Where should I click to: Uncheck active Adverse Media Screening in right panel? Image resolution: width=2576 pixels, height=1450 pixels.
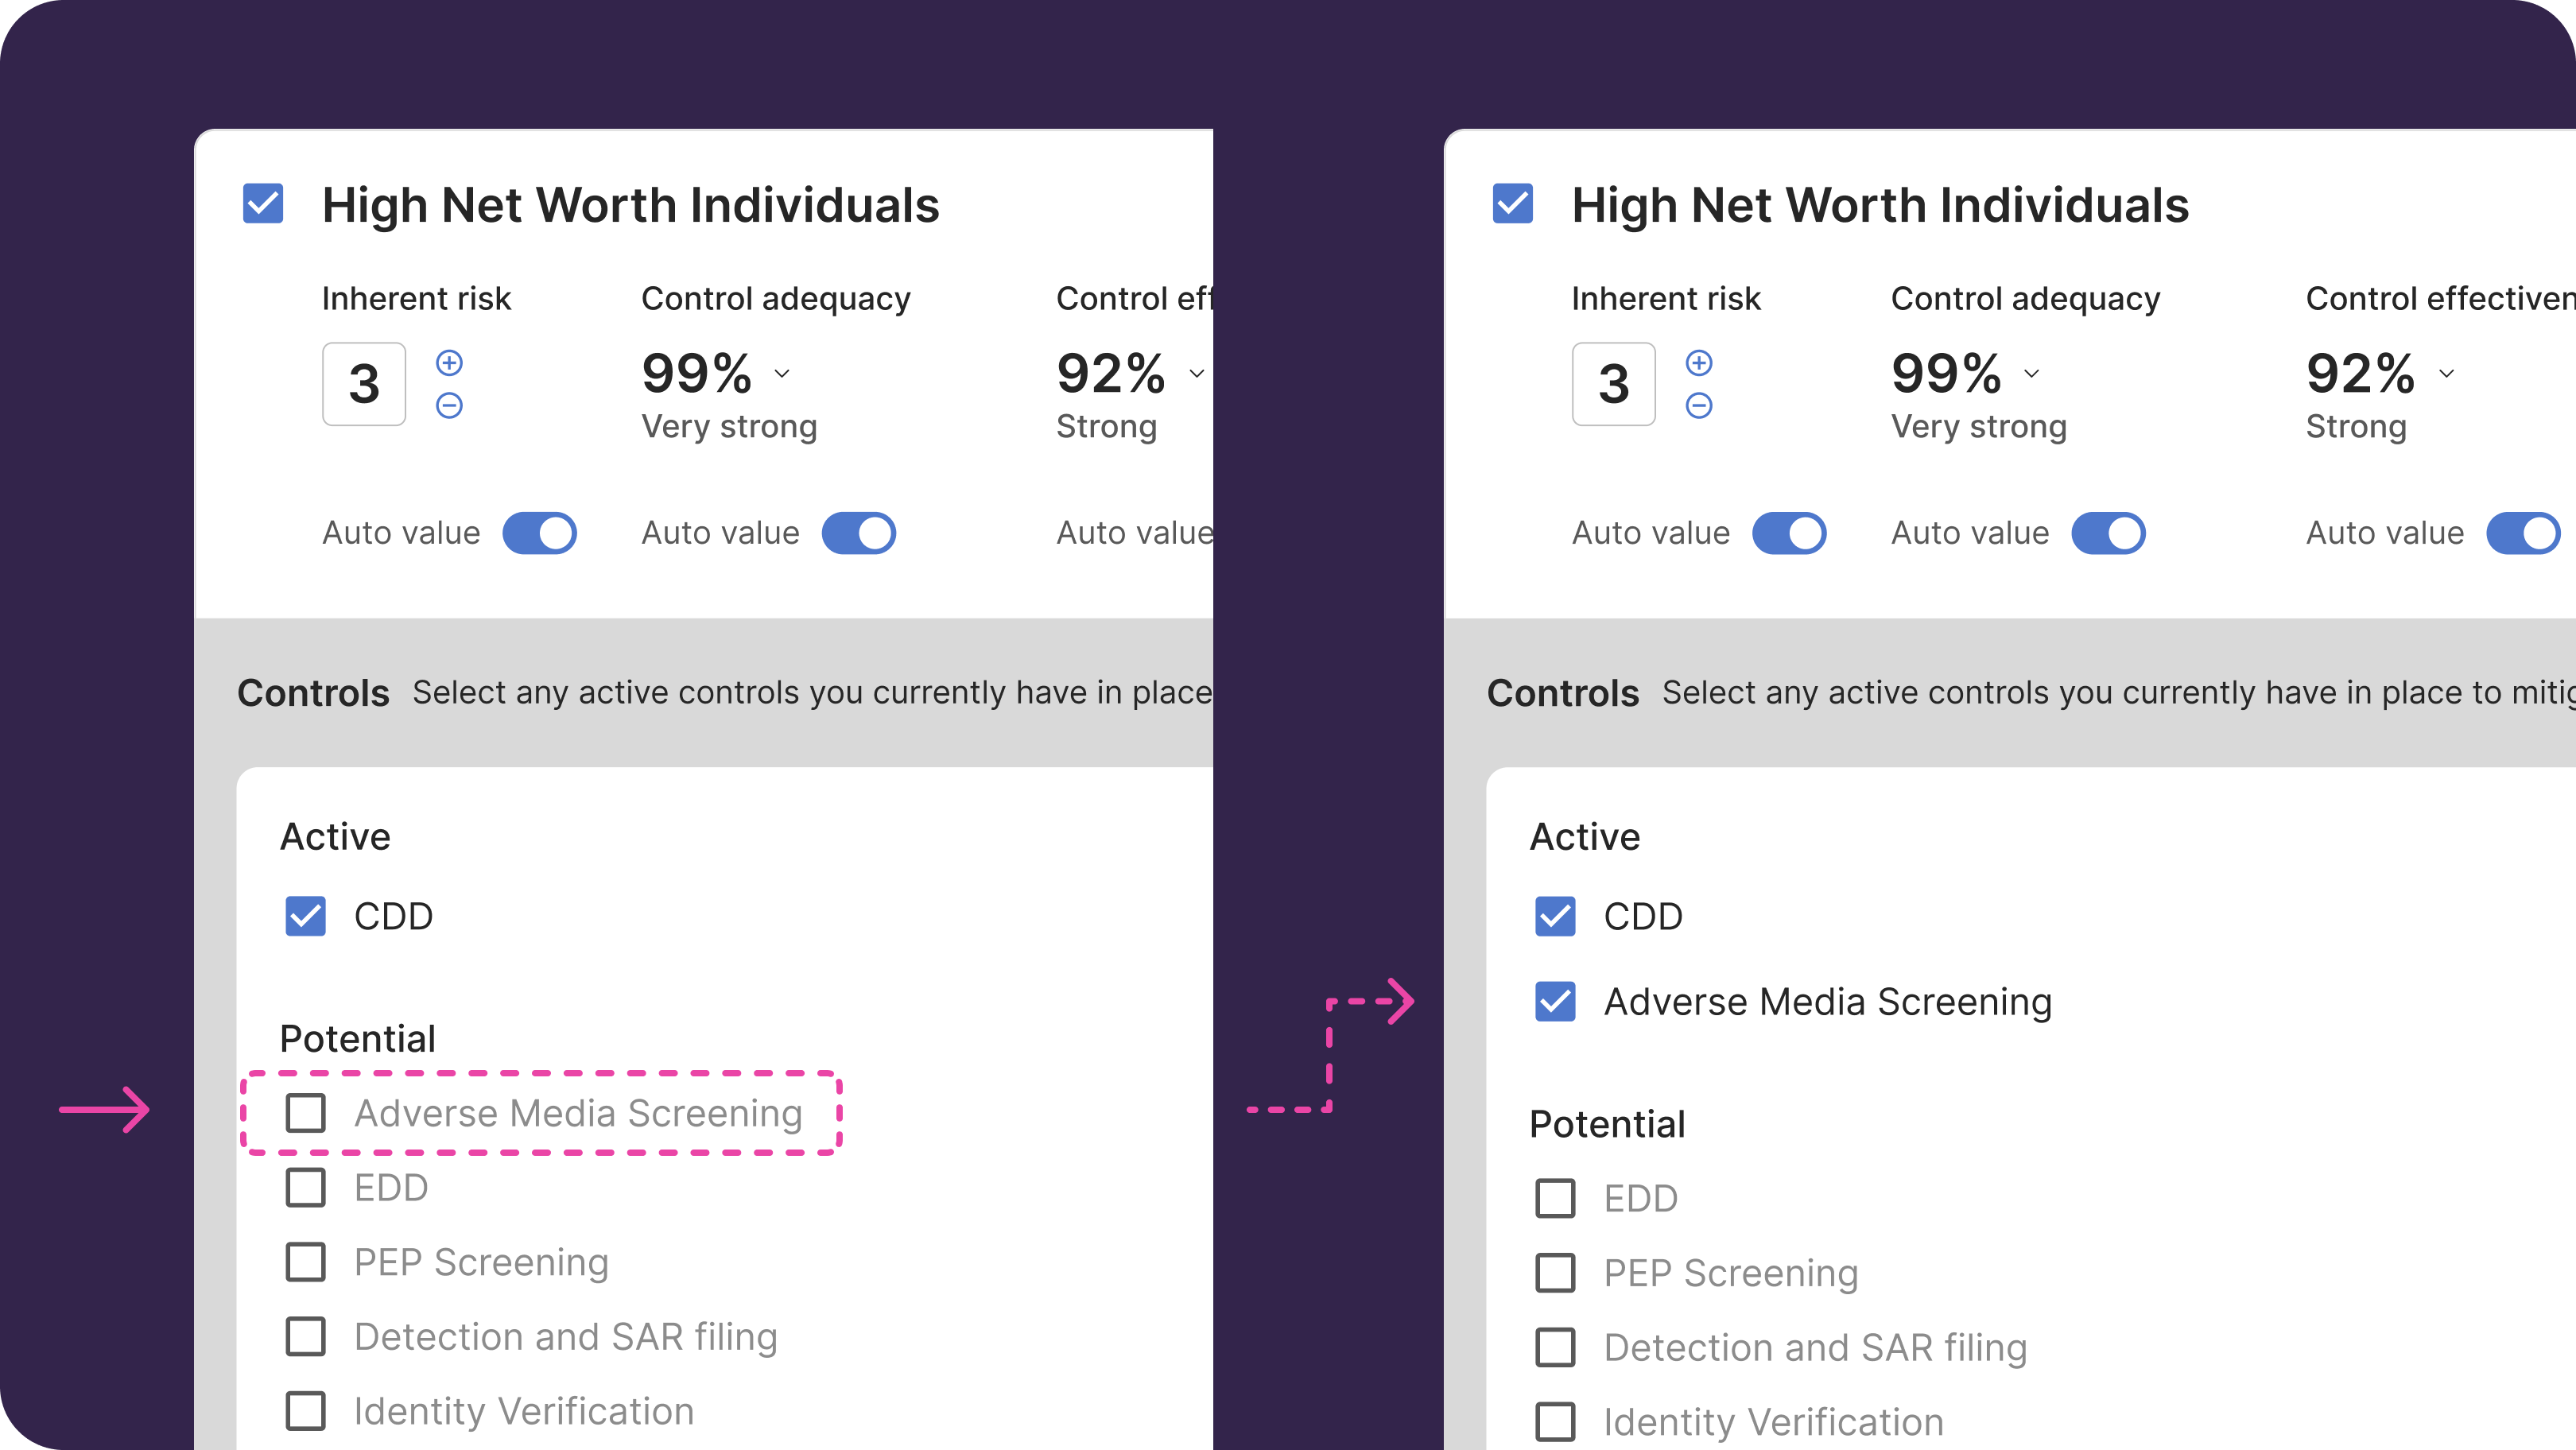click(1555, 1001)
